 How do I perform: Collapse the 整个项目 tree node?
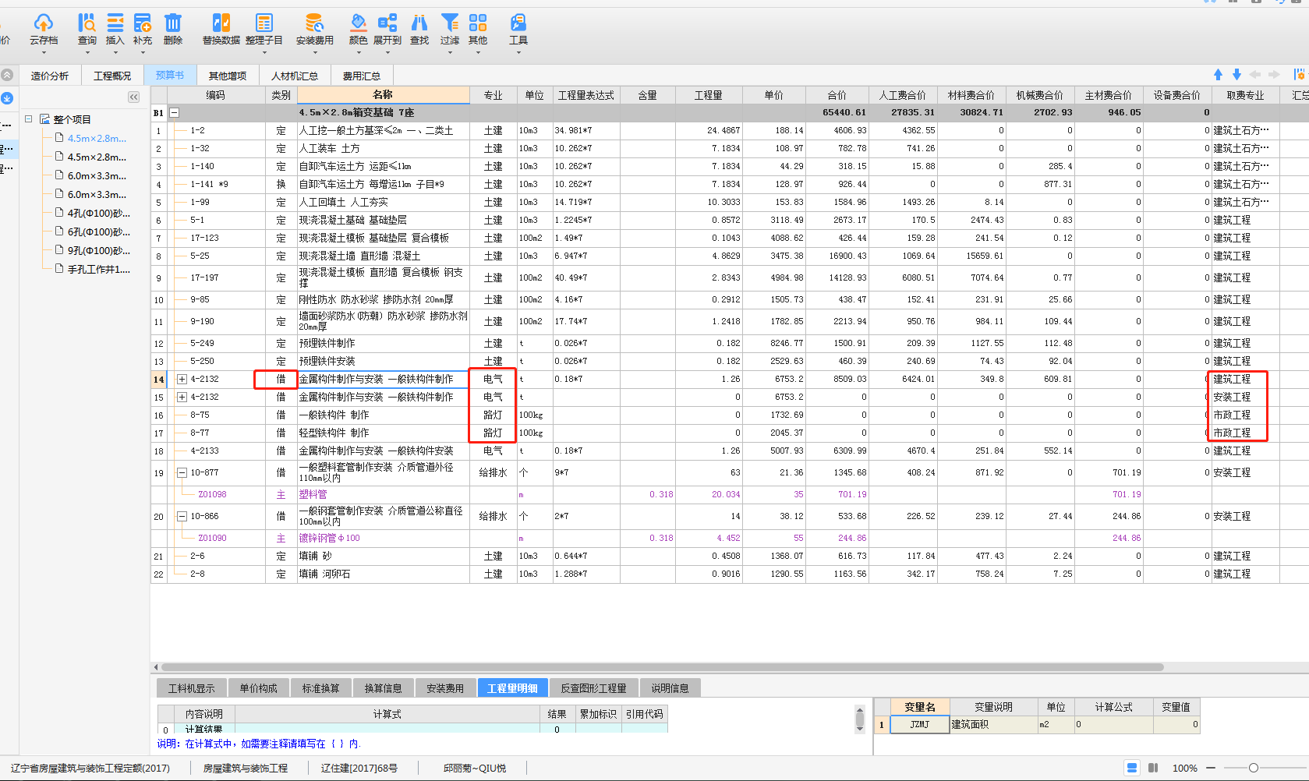[x=29, y=119]
